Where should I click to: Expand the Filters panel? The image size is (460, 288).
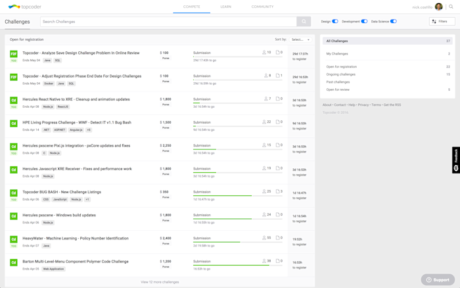click(x=442, y=22)
